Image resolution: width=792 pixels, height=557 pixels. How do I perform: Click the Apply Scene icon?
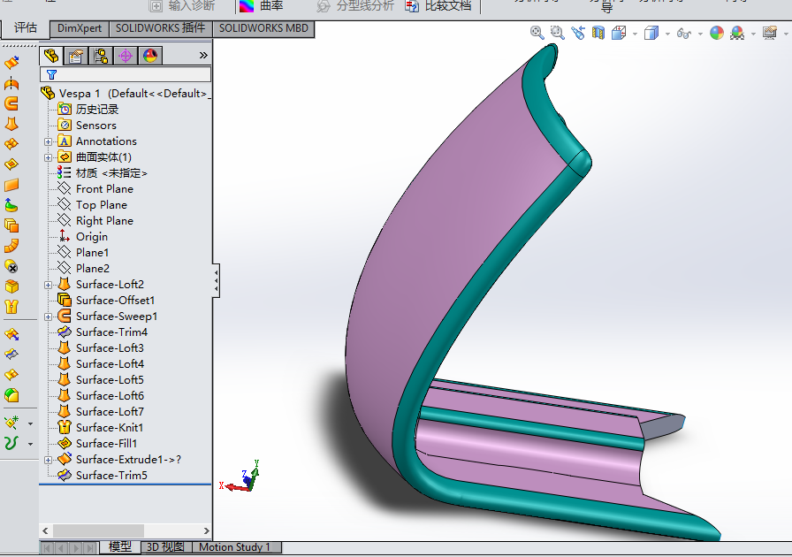coord(737,34)
